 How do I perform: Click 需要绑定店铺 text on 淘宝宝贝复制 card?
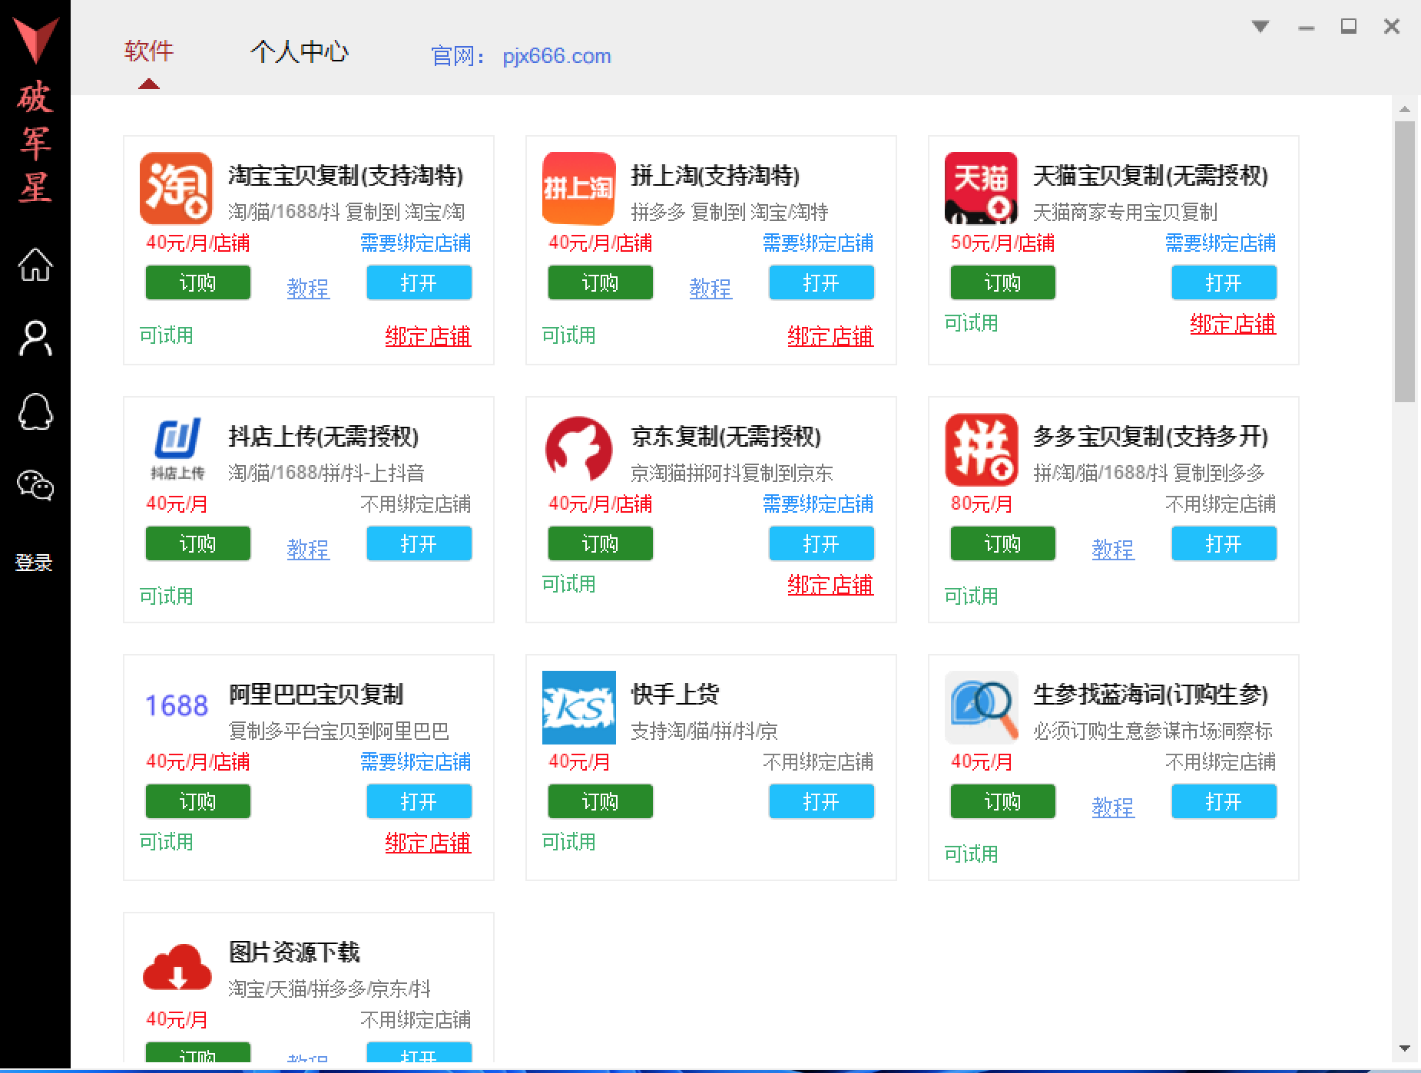416,243
